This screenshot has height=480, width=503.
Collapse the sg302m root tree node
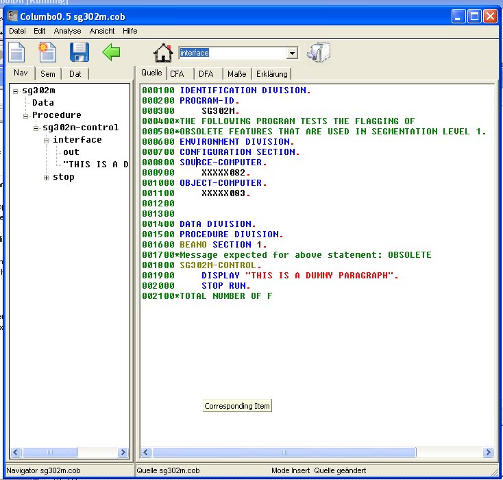pyautogui.click(x=16, y=91)
